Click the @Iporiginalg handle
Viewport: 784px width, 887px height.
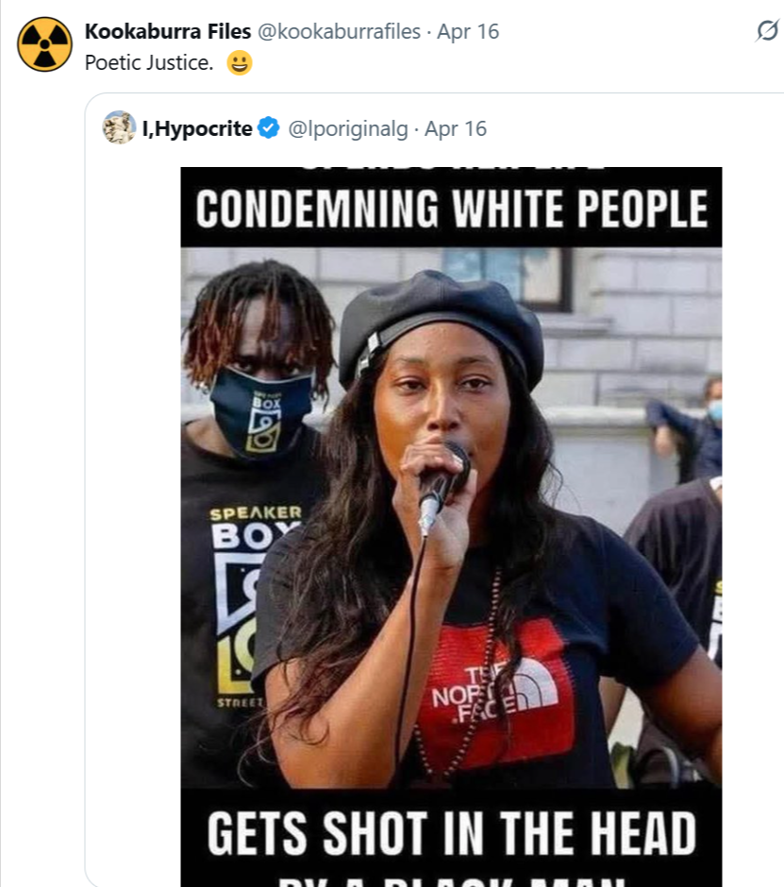pos(347,128)
